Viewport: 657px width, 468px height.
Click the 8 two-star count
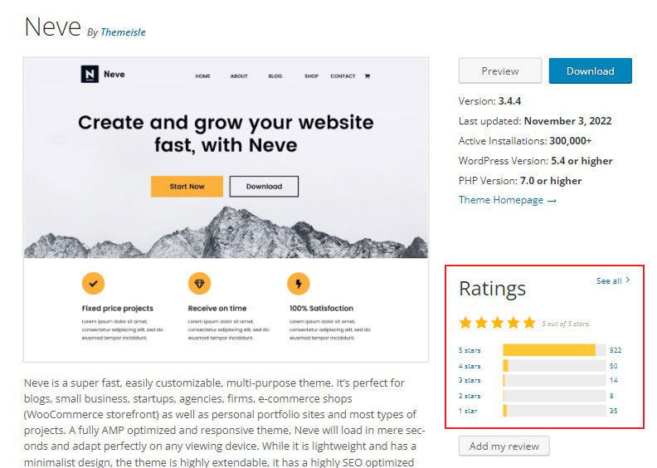(611, 396)
